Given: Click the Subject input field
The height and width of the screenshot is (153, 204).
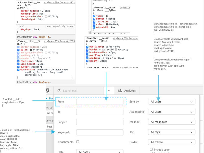Looking at the screenshot, I should pyautogui.click(x=100, y=122).
